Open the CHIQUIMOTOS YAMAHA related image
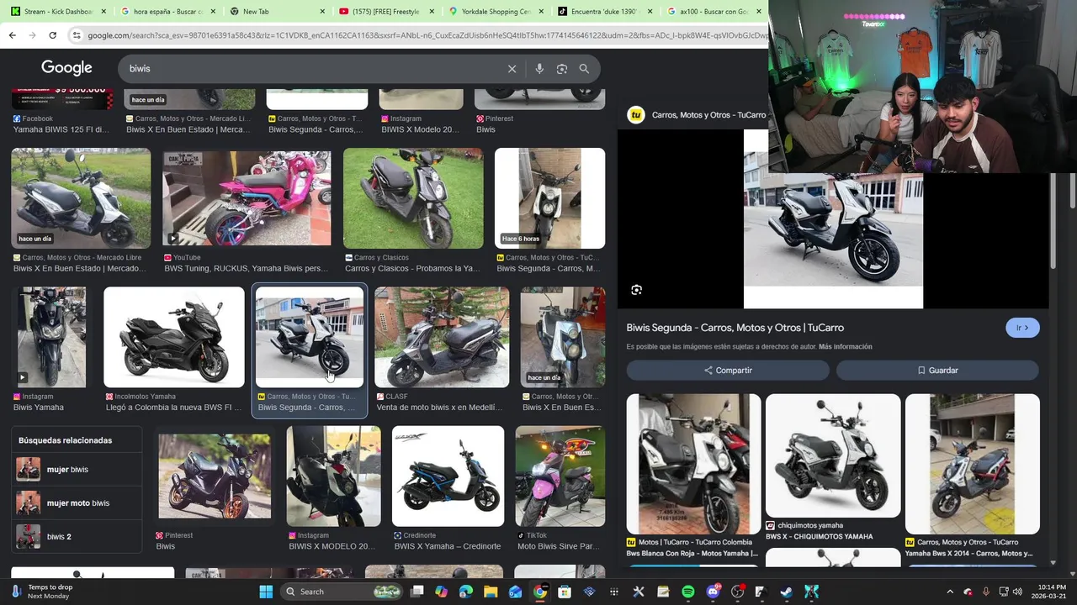Viewport: 1077px width, 605px height. click(833, 456)
